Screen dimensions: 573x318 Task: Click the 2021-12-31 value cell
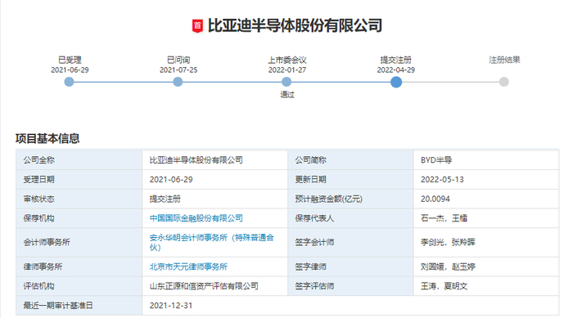pyautogui.click(x=350, y=306)
